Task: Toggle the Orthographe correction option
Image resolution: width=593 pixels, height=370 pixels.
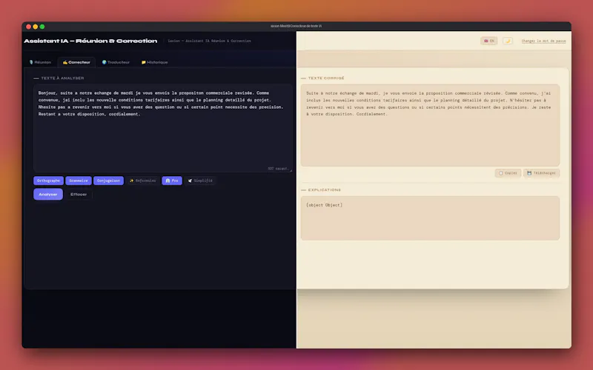Action: (x=48, y=181)
